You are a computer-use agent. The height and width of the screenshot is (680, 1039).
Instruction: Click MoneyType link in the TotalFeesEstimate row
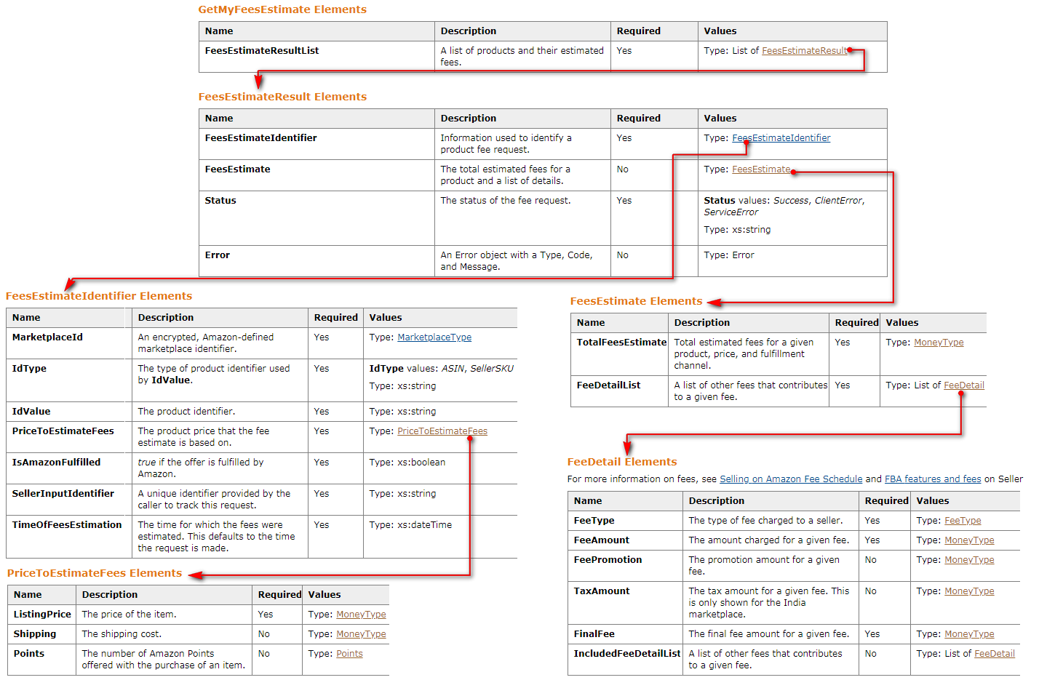pyautogui.click(x=939, y=343)
